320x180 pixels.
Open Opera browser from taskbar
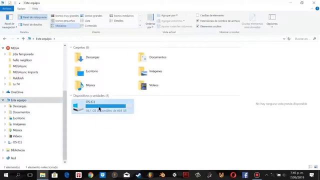point(233,175)
